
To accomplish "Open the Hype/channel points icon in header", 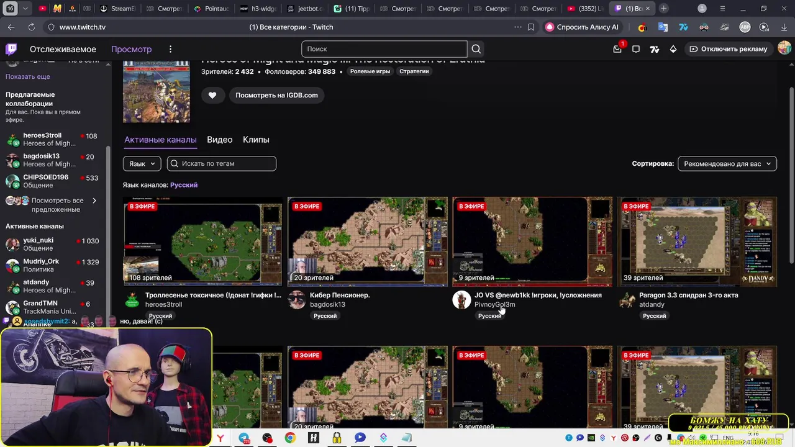I will tap(655, 49).
